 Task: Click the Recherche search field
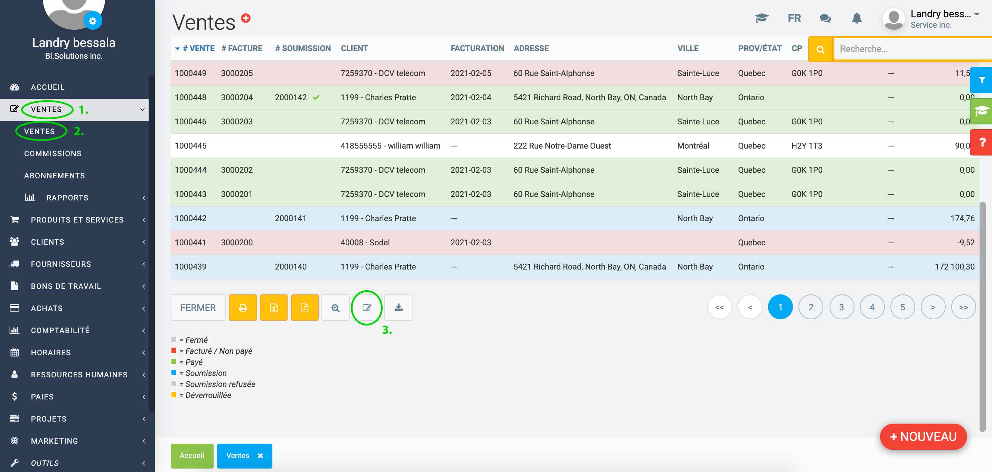point(909,49)
